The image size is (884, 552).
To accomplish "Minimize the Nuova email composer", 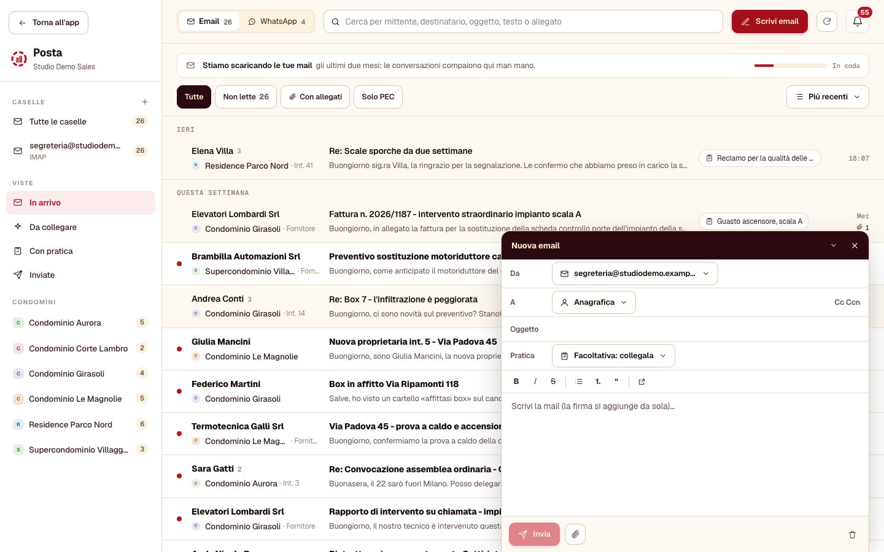I will (834, 245).
